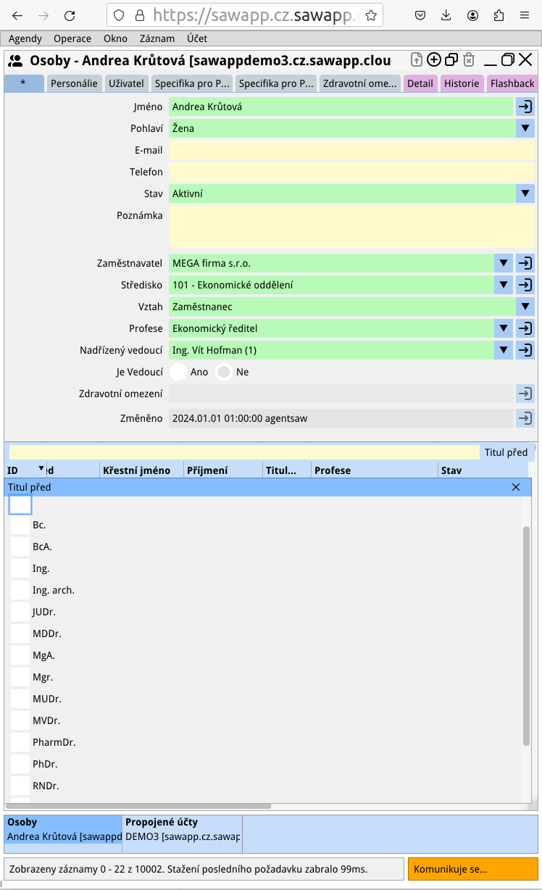Expand the Zaměstnavatel dropdown arrow
Viewport: 542px width, 890px height.
point(504,263)
